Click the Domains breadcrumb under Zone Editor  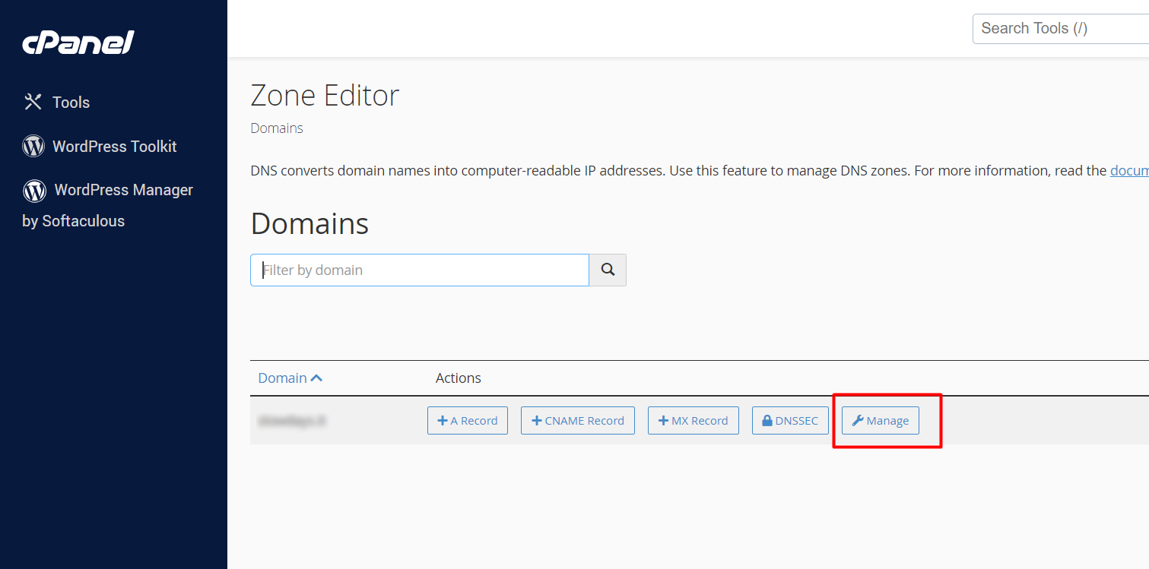point(277,128)
